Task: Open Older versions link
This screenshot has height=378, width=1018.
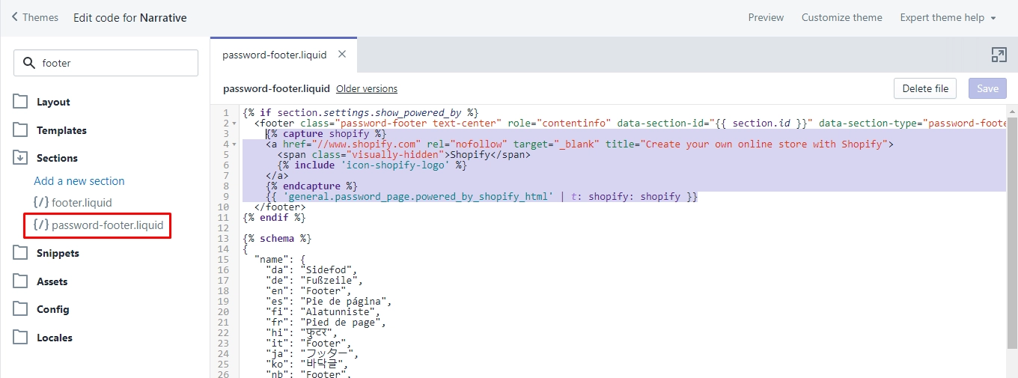Action: 367,88
